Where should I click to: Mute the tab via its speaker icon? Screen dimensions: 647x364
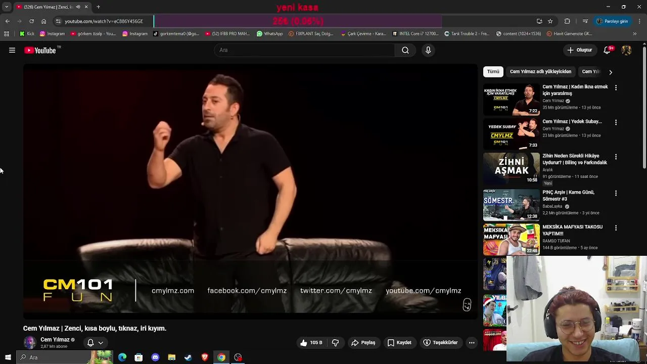click(78, 7)
